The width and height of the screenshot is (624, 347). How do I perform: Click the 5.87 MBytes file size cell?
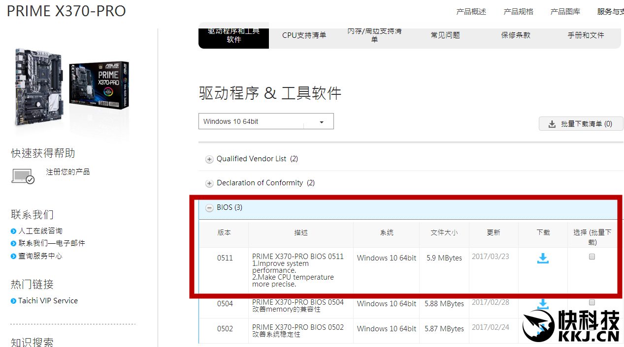pos(444,329)
